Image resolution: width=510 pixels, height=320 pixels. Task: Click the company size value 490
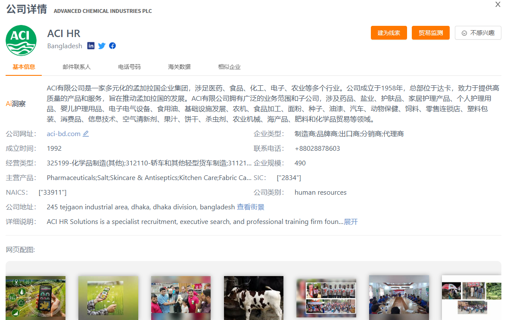click(300, 163)
